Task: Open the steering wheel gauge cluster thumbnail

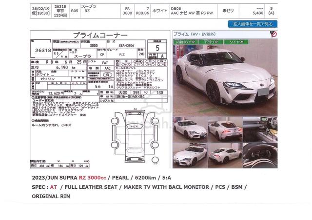Action: 260,155
